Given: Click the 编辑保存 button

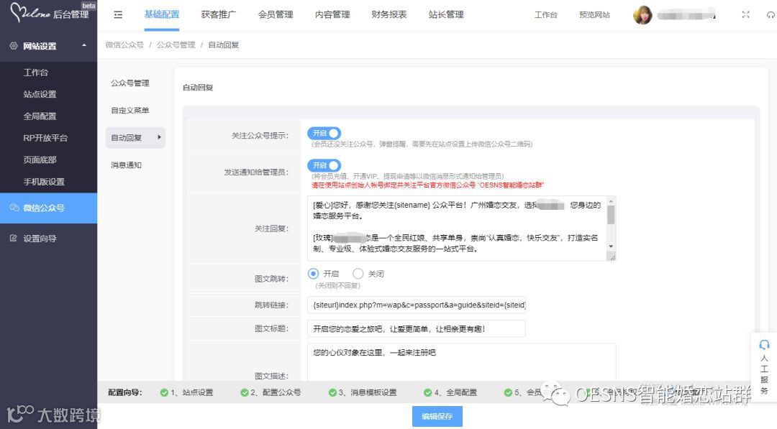Looking at the screenshot, I should (437, 416).
